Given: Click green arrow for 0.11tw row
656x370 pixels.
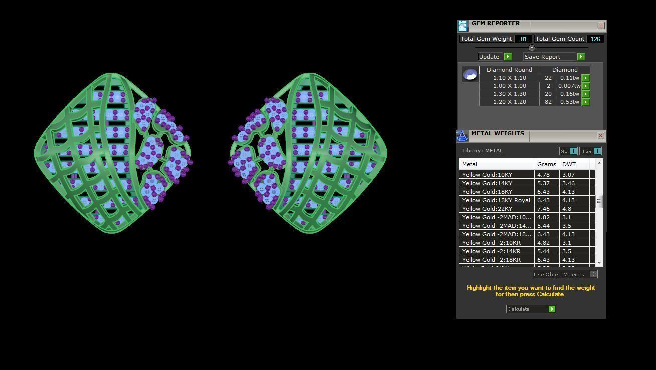Looking at the screenshot, I should pyautogui.click(x=585, y=78).
